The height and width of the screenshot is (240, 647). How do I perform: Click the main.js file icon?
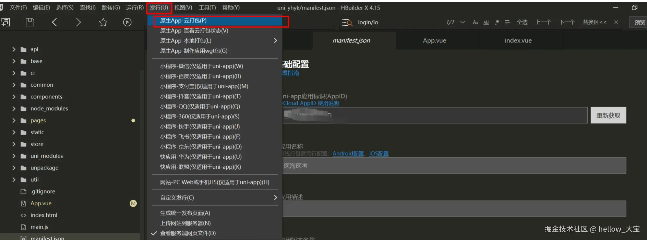click(23, 227)
